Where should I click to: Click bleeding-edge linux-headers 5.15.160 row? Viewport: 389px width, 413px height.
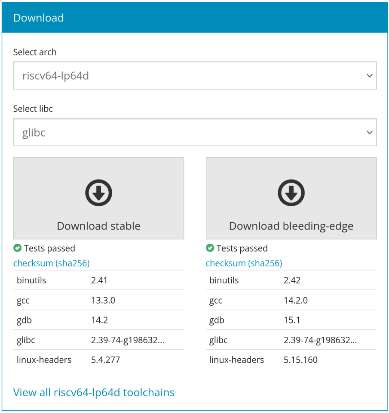pos(291,360)
